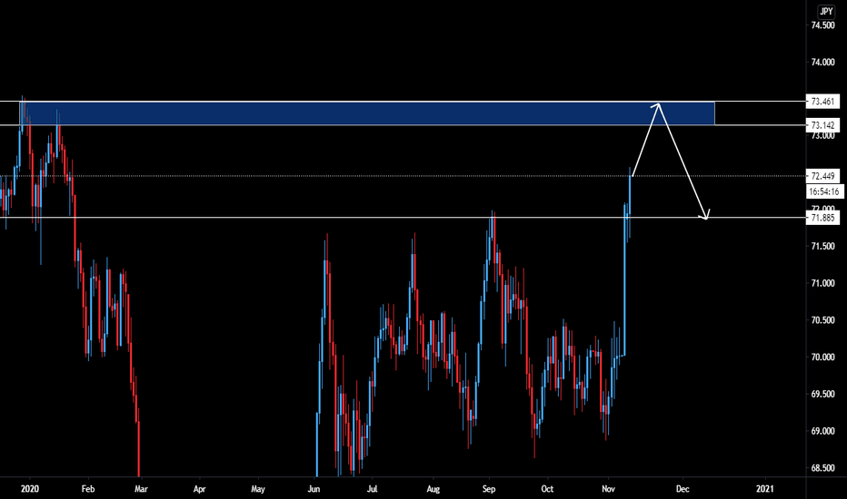Click the May label on time axis
Screen dimensions: 847x499
click(x=258, y=489)
